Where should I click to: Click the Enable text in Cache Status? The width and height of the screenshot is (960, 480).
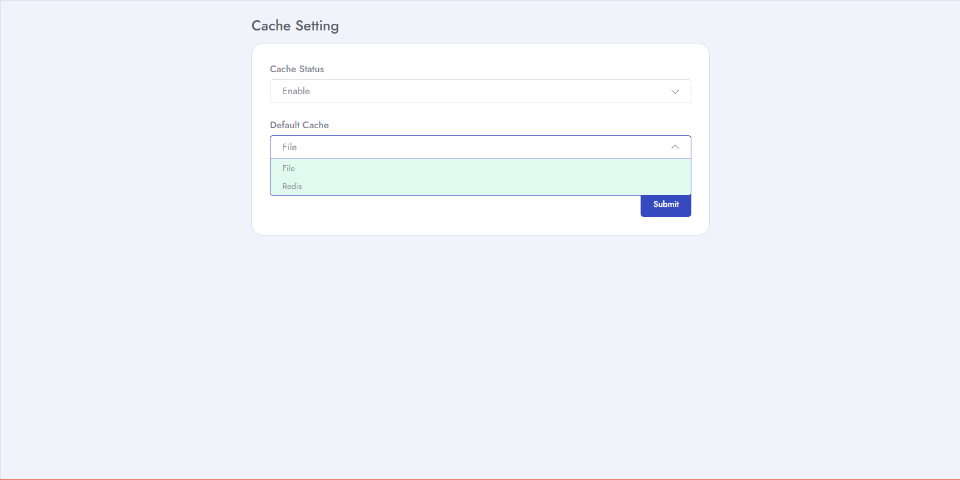tap(296, 91)
